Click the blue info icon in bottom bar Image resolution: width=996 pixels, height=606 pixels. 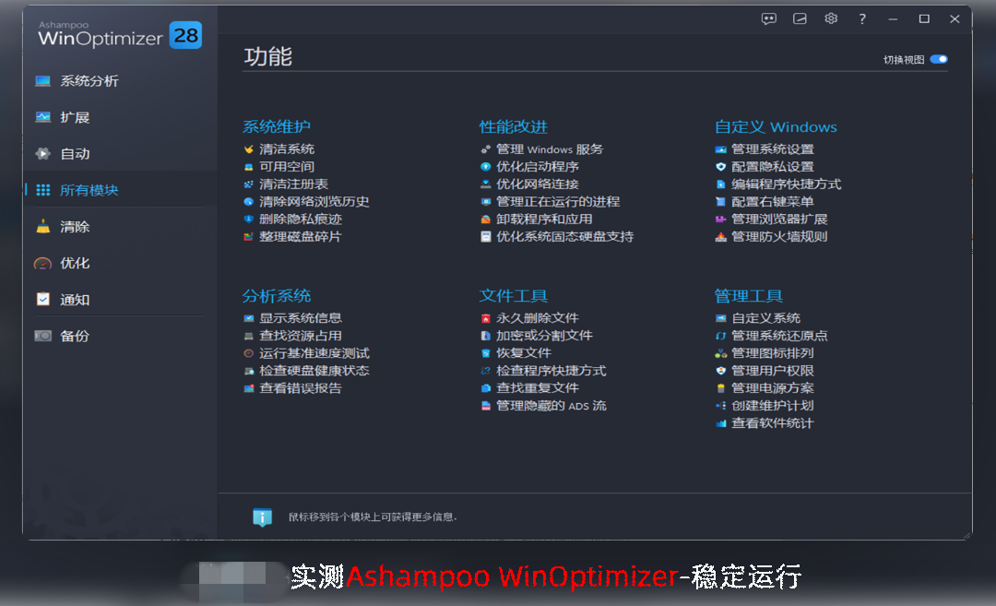pyautogui.click(x=262, y=517)
